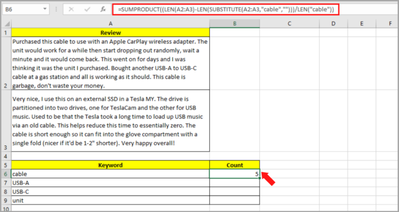Select column A header
The width and height of the screenshot is (399, 212).
pyautogui.click(x=111, y=24)
